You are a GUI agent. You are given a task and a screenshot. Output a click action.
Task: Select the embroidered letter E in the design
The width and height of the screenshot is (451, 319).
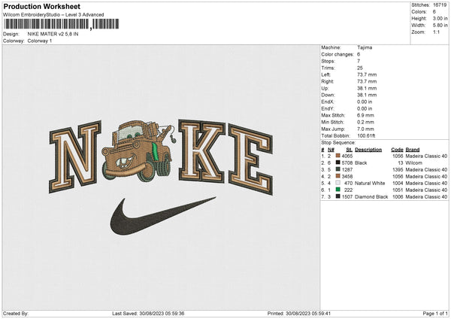click(250, 159)
